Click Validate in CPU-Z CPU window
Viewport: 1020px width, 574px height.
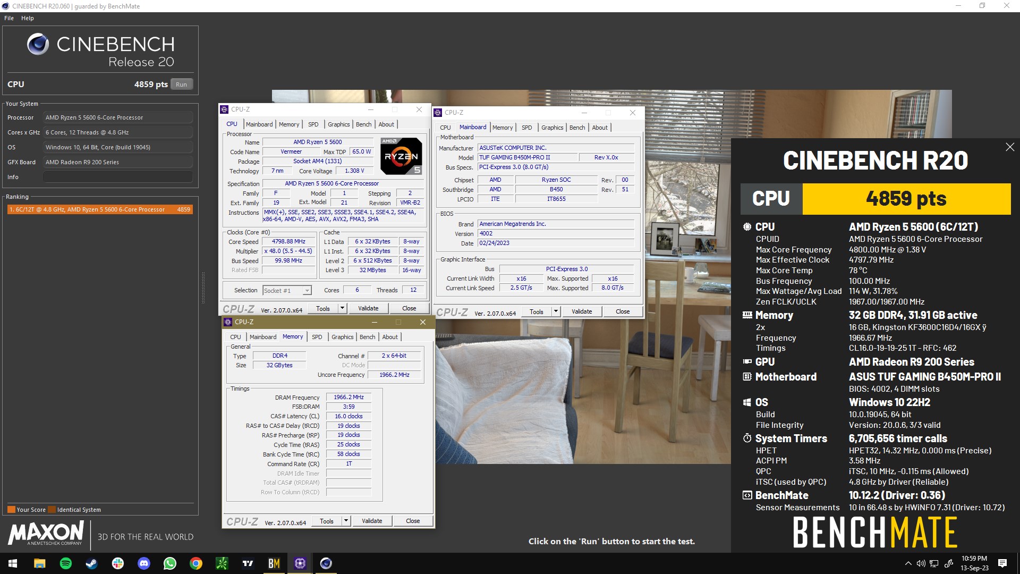pos(368,308)
